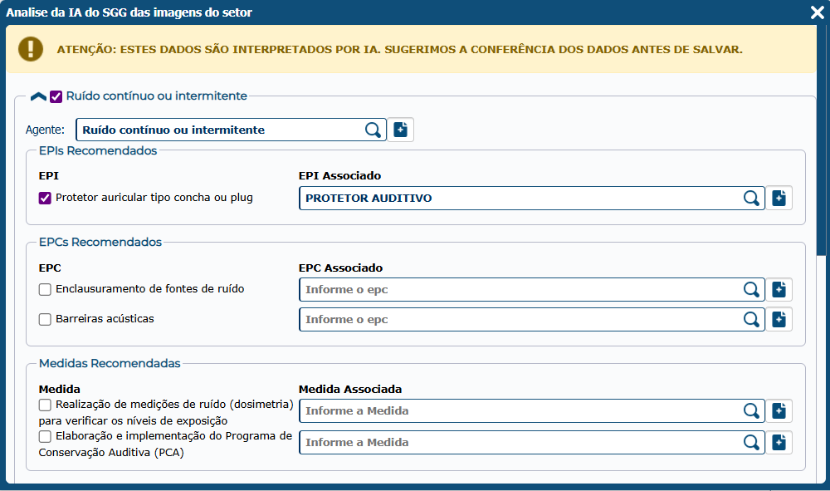Image resolution: width=830 pixels, height=491 pixels.
Task: Click the PCA 'Informe a Medida' input
Action: pyautogui.click(x=519, y=442)
